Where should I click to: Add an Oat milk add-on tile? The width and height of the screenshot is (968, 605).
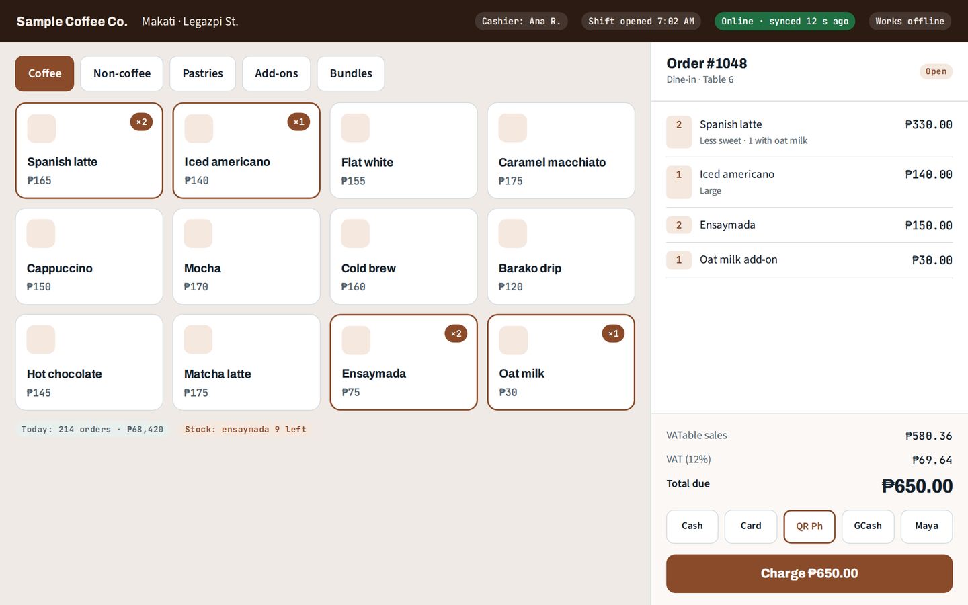561,362
